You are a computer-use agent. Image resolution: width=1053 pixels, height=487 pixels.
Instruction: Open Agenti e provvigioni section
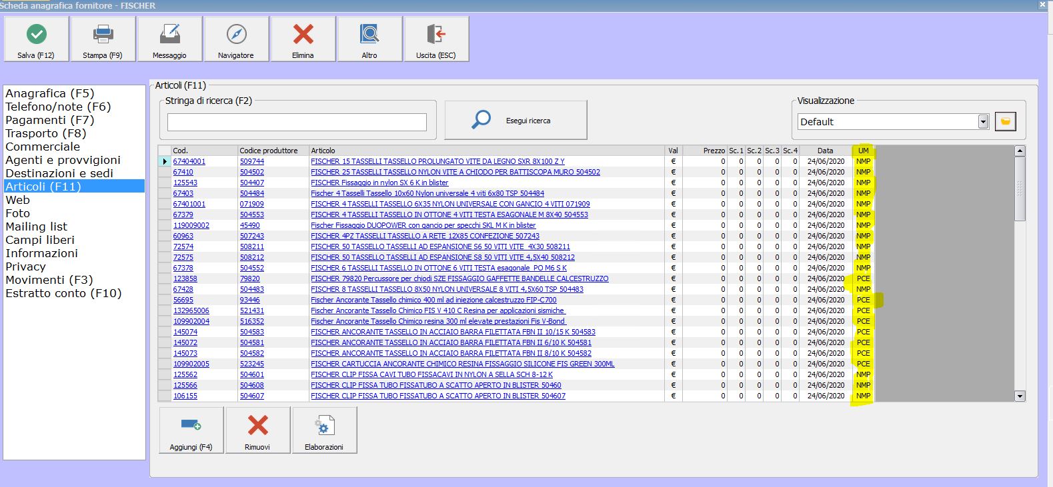tap(63, 160)
